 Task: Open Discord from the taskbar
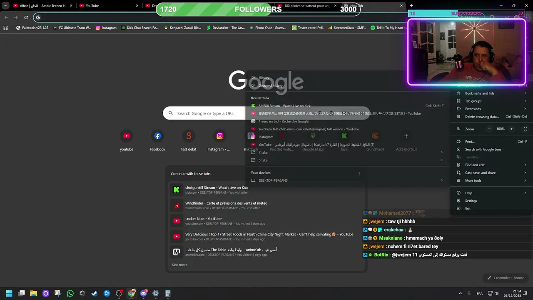click(x=144, y=293)
